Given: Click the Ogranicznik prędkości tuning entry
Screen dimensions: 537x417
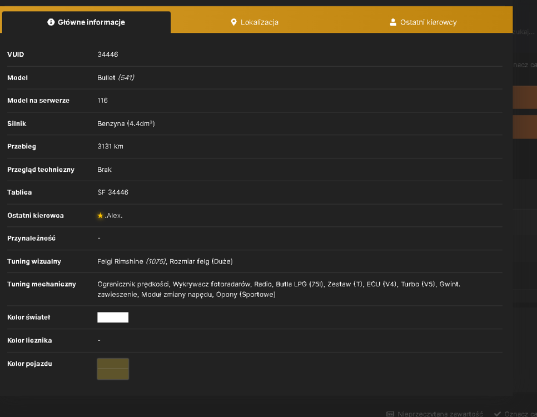Looking at the screenshot, I should click(x=133, y=284).
